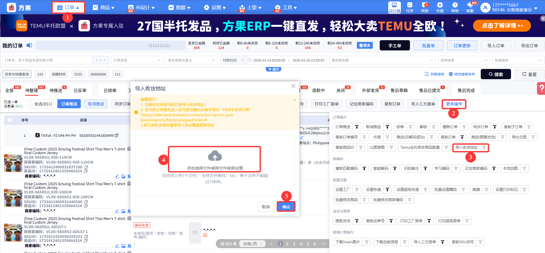Open the 快递面单 dropdown
545x253 pixels.
(x=518, y=60)
